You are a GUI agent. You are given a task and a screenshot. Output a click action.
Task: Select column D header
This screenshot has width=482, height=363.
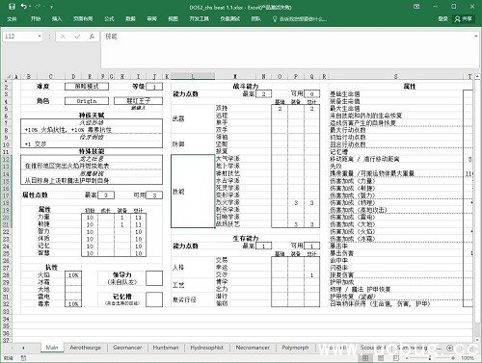coord(73,76)
